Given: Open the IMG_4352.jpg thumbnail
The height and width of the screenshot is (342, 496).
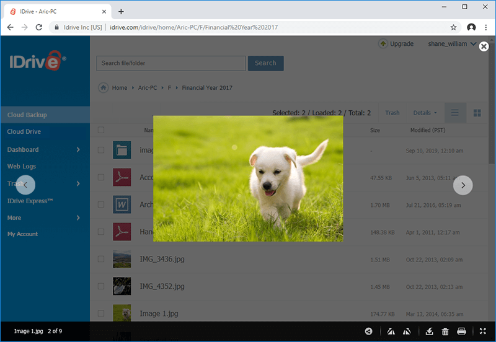Looking at the screenshot, I should click(x=122, y=286).
